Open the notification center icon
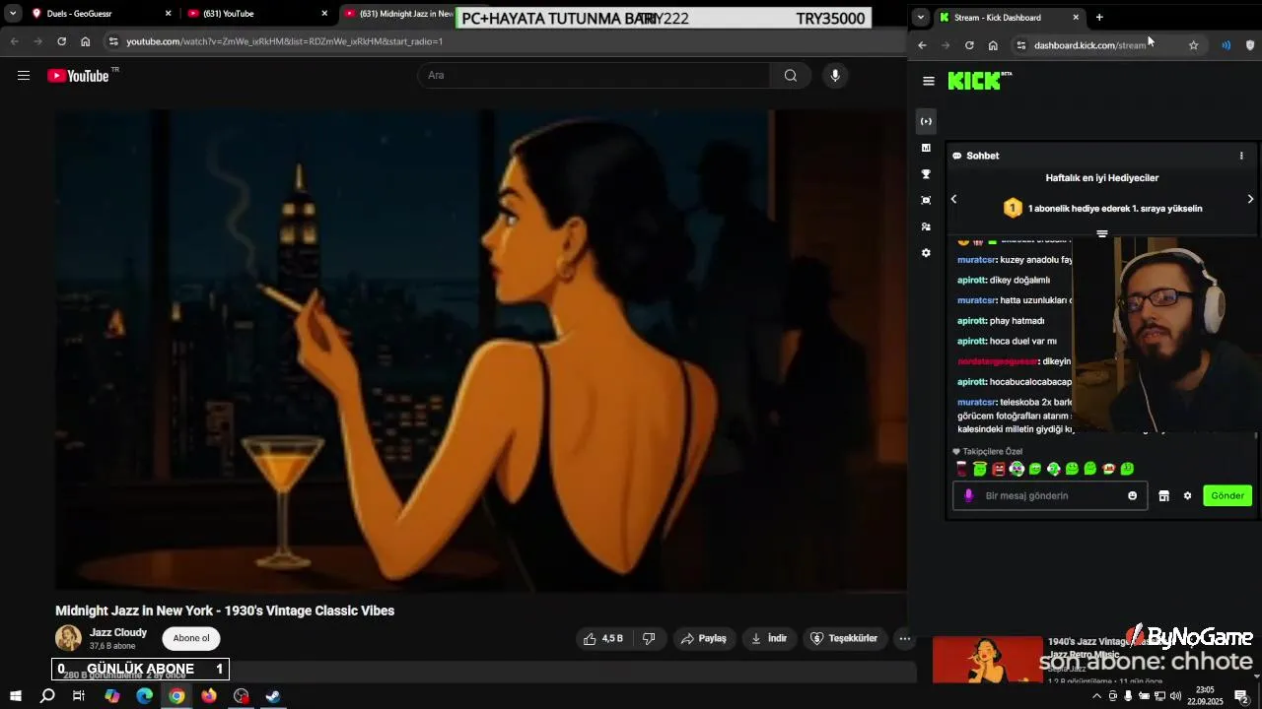Screen dimensions: 1262x709 tap(1241, 696)
